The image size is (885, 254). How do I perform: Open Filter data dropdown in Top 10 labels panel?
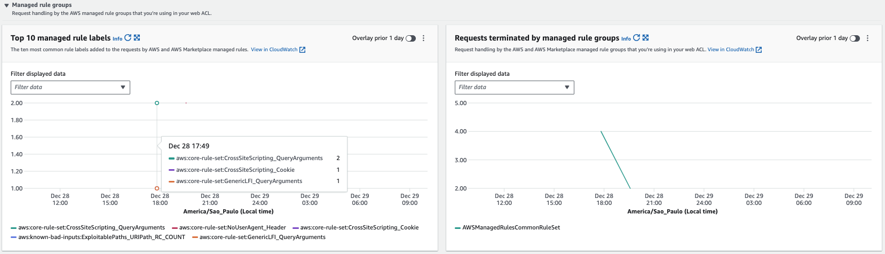pos(70,88)
